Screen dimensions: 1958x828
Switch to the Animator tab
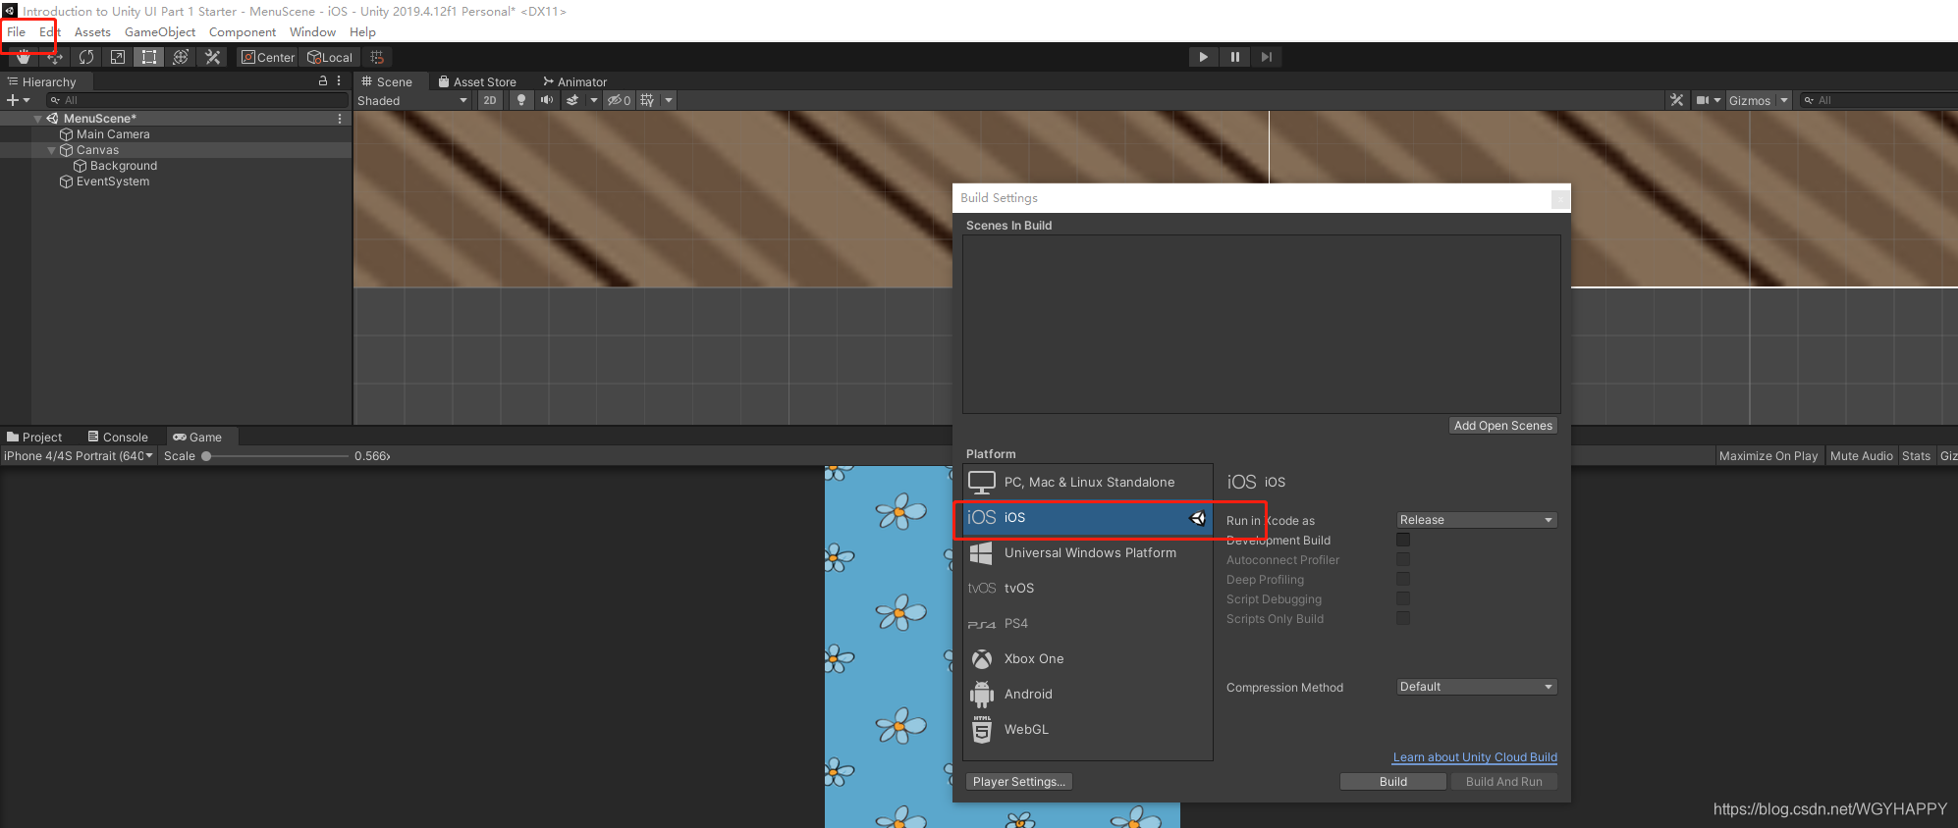coord(575,82)
